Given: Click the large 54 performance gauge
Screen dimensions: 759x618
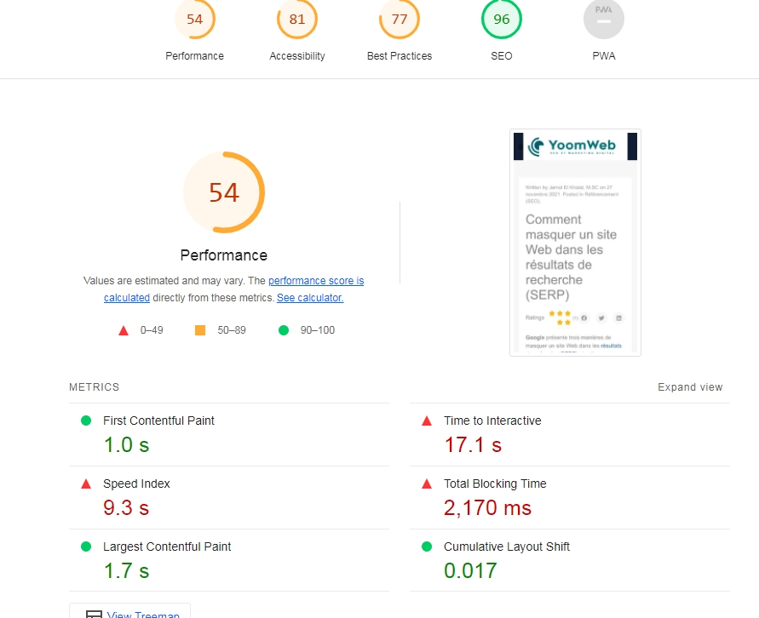Looking at the screenshot, I should [x=224, y=192].
